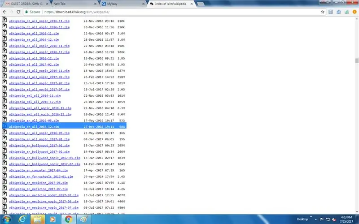Image resolution: width=359 pixels, height=224 pixels.
Task: Close the Index of /zim/wikipedia tab
Action: coord(192,4)
